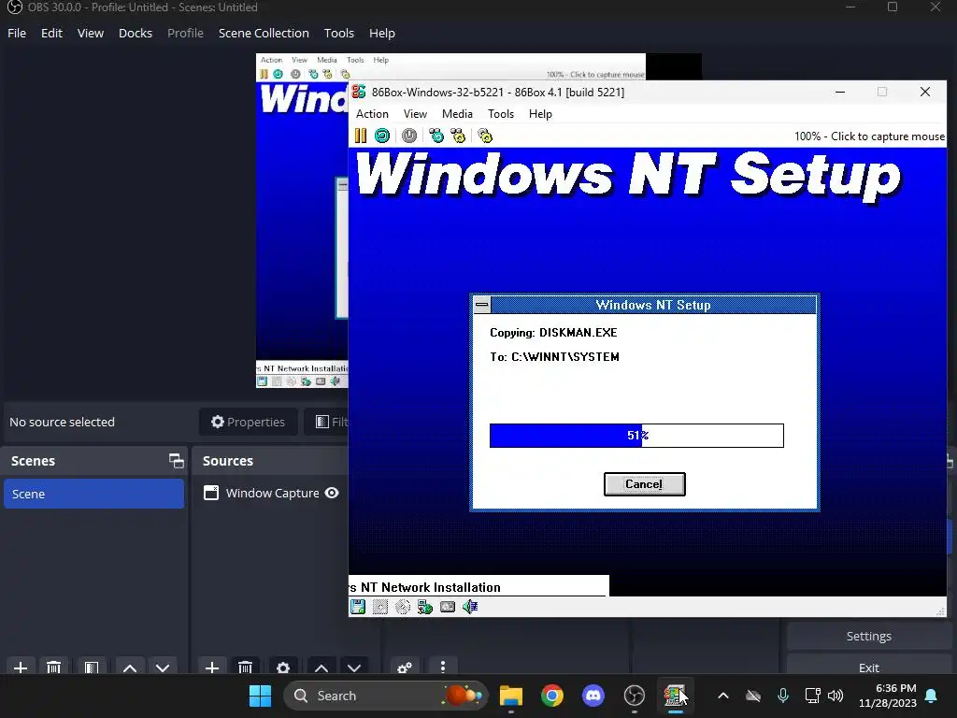Send Ctrl+Alt+Esc using the 86Box toolbar icon
This screenshot has height=718, width=957.
coord(458,136)
